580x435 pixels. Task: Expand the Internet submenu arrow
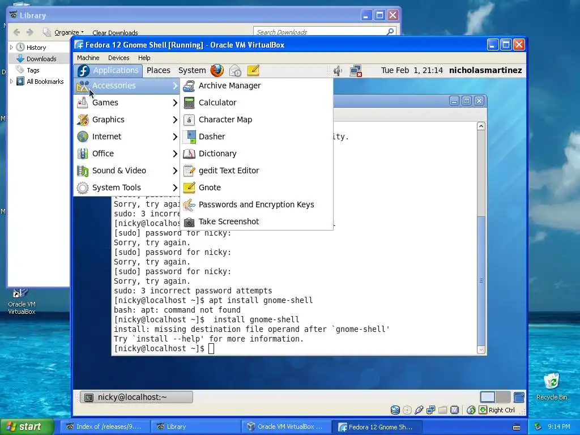(x=175, y=137)
